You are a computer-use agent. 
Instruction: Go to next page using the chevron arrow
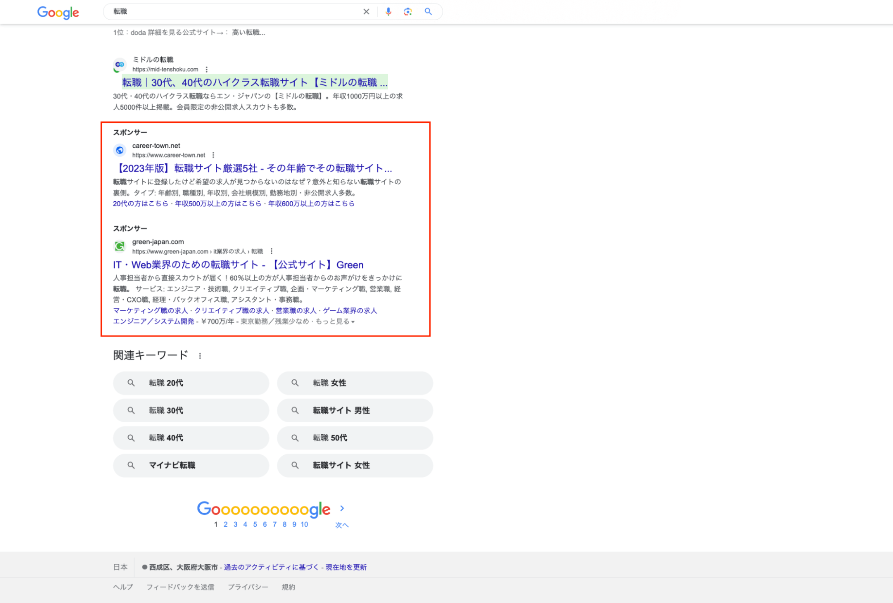coord(342,508)
